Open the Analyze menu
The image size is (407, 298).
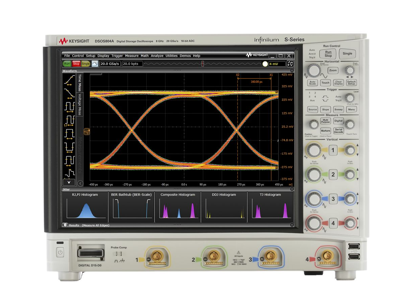pyautogui.click(x=157, y=56)
